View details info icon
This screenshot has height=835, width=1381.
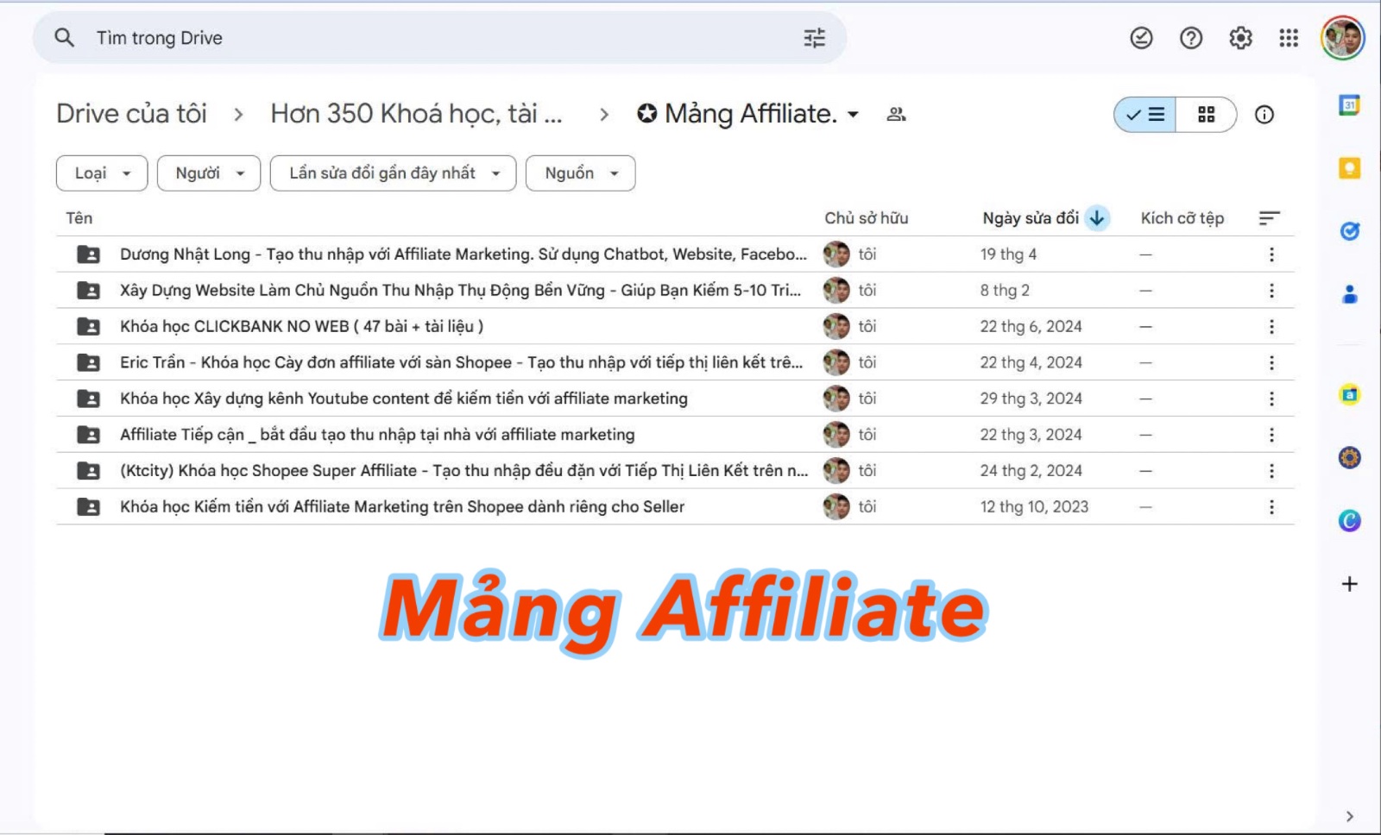click(1264, 115)
